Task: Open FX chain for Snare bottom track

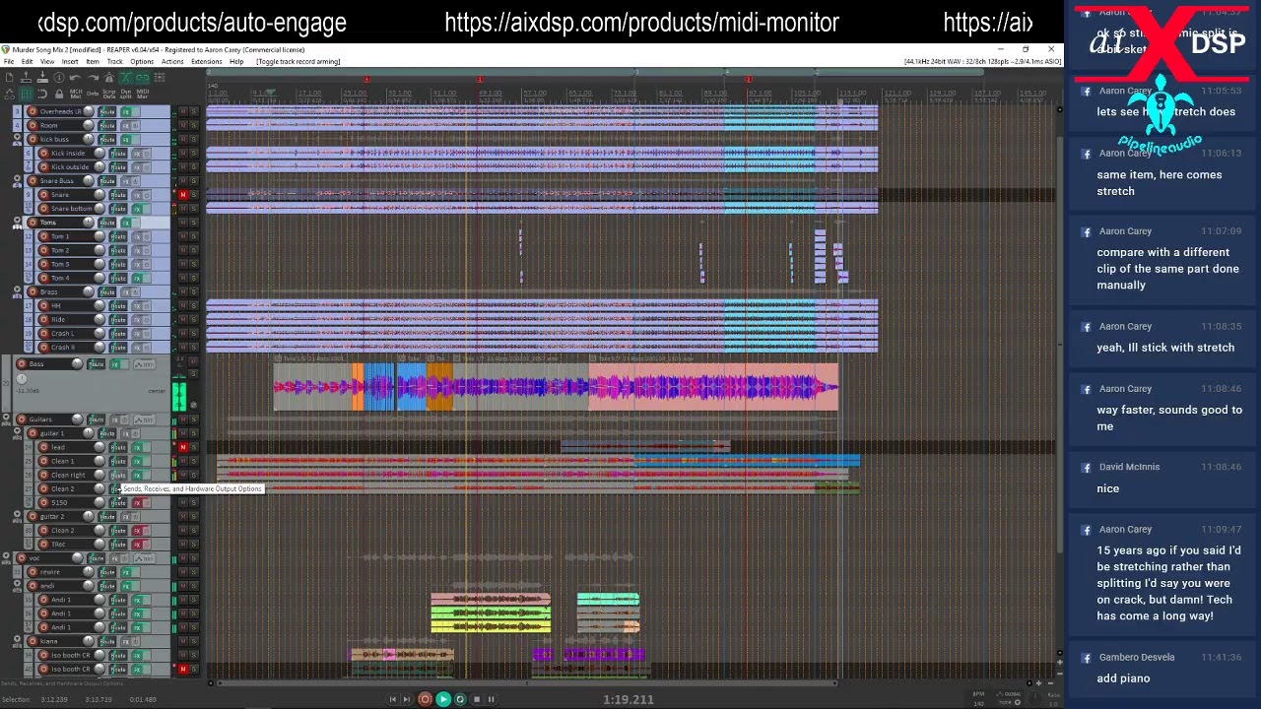Action: tap(137, 209)
